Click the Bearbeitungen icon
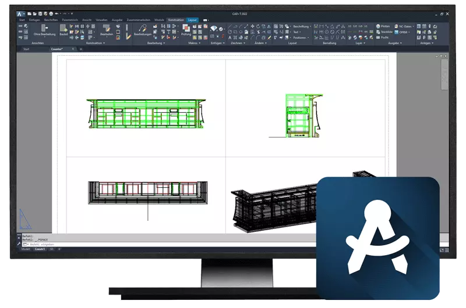The image size is (466, 308). click(142, 29)
